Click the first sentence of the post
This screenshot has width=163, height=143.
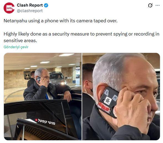coord(61,21)
